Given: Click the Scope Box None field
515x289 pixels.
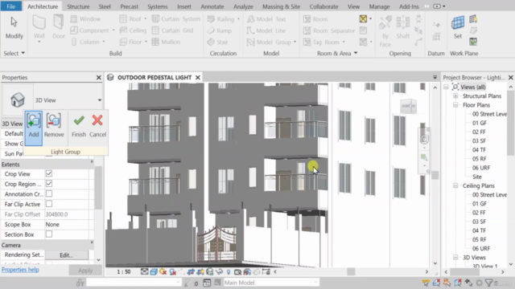Looking at the screenshot, I should point(67,225).
